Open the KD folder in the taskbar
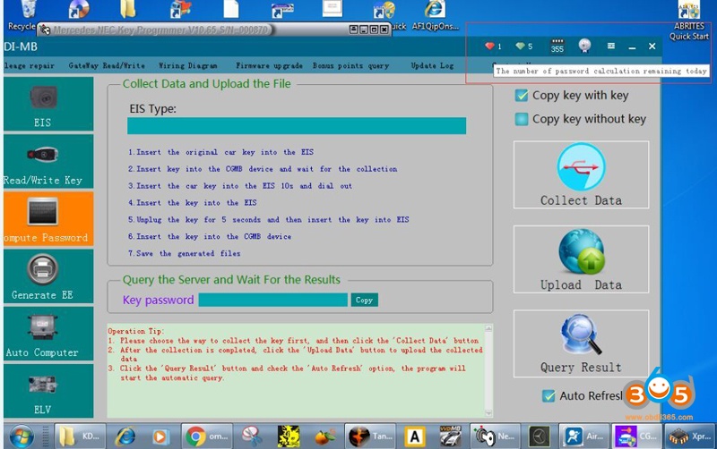 pyautogui.click(x=81, y=436)
